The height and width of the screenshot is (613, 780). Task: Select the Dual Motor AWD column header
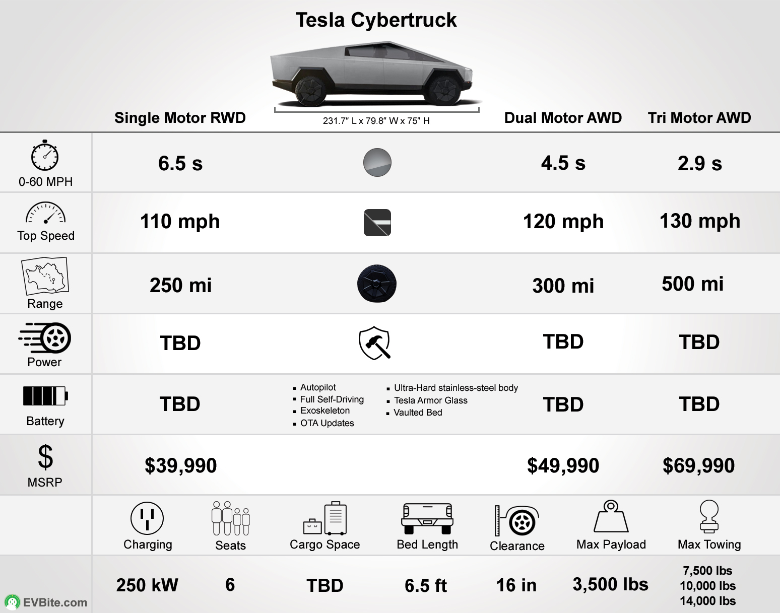(x=563, y=117)
